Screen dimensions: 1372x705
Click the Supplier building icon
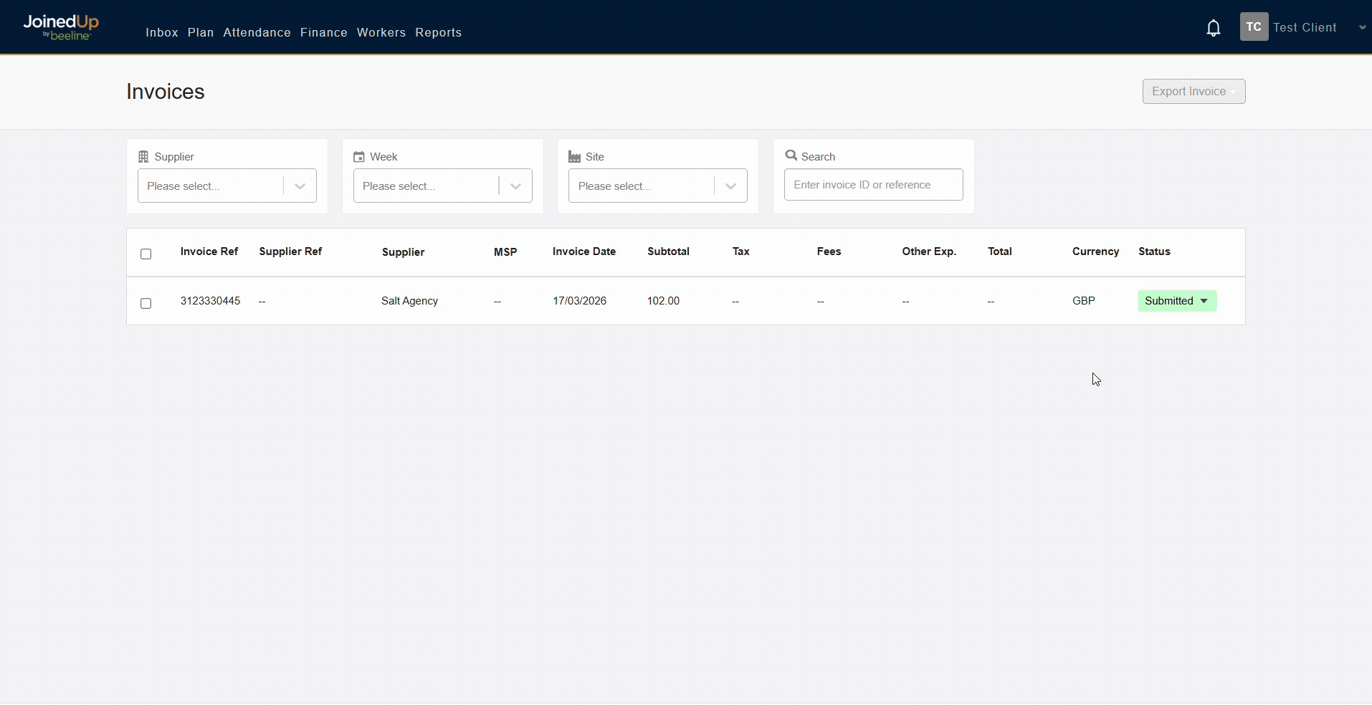coord(143,157)
